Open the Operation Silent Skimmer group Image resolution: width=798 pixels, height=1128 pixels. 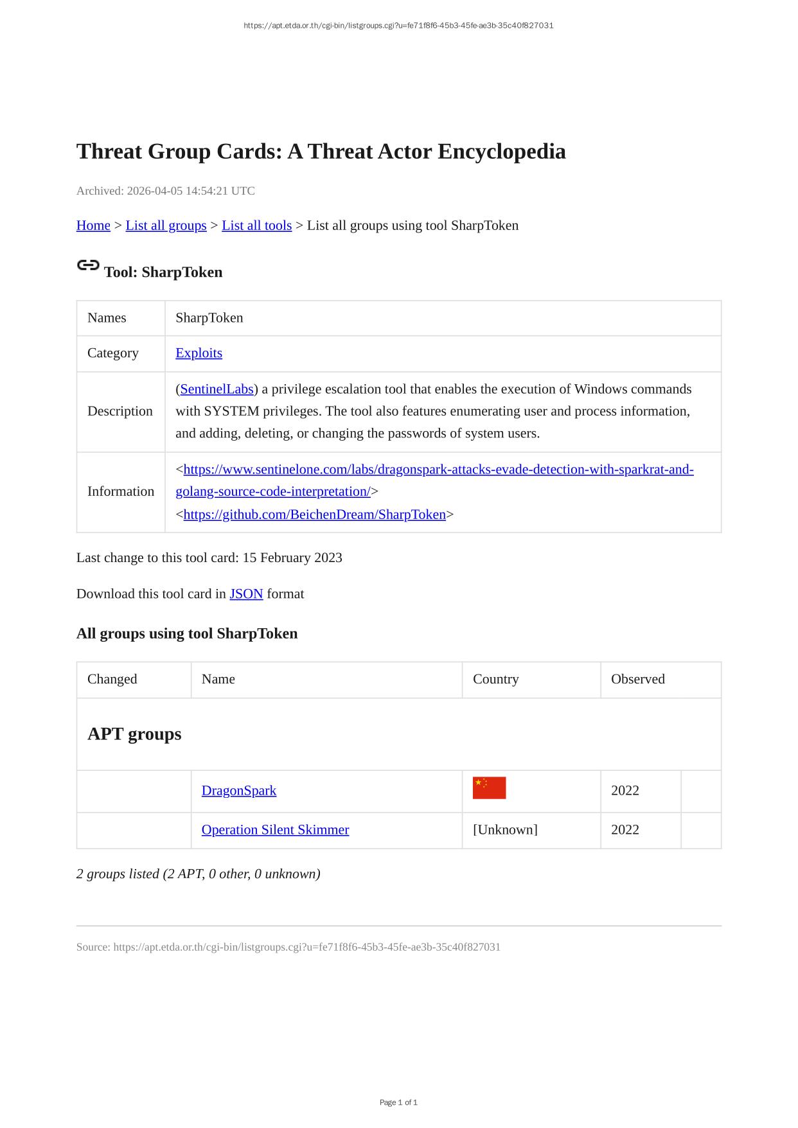coord(275,830)
